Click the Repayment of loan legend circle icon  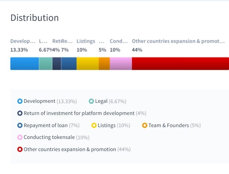click(x=20, y=125)
